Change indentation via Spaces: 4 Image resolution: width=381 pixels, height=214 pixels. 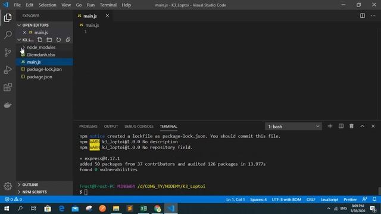(x=258, y=200)
